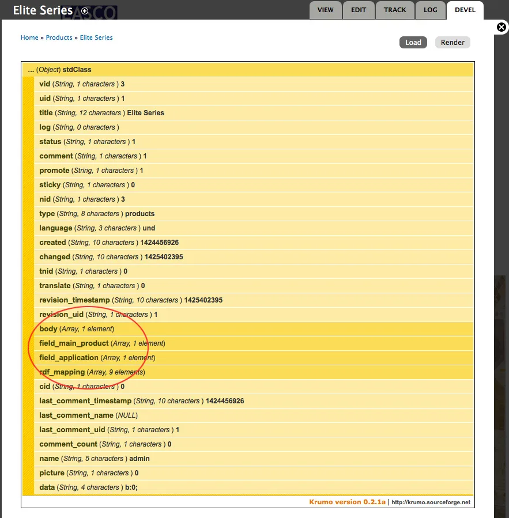This screenshot has width=509, height=518.
Task: Click the comment string row
Action: pyautogui.click(x=254, y=156)
